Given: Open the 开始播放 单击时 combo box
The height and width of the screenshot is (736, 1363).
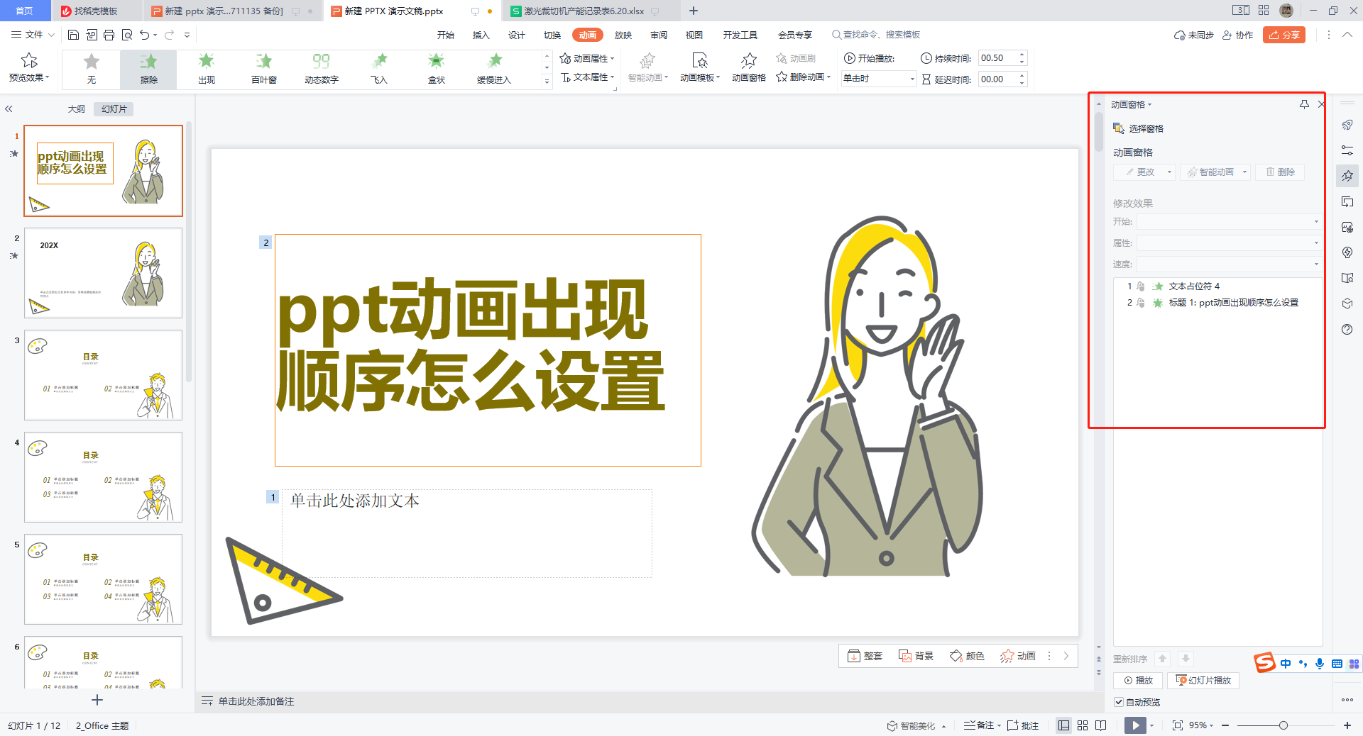Looking at the screenshot, I should coord(879,79).
